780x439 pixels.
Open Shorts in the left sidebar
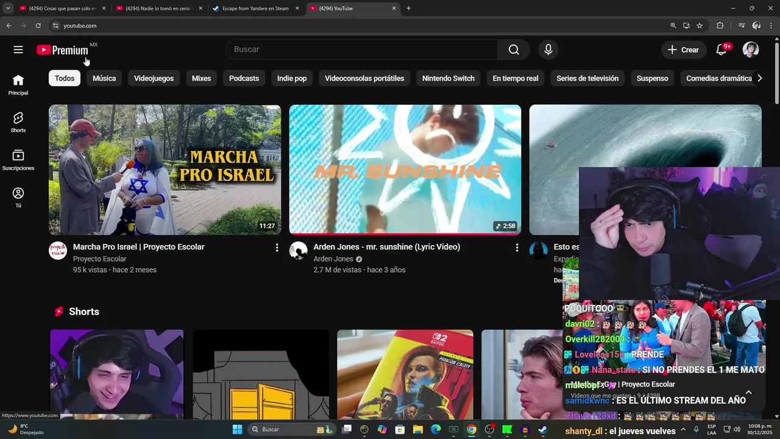click(18, 123)
